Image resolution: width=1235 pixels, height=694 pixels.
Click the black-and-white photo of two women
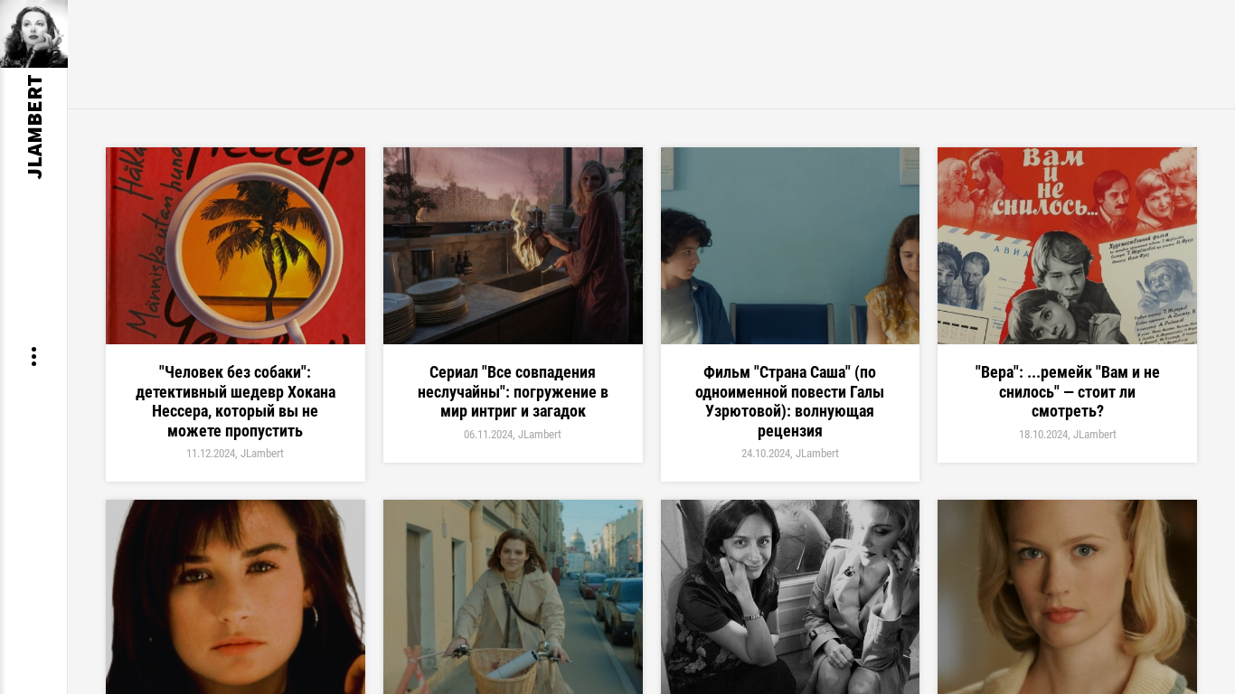click(789, 596)
